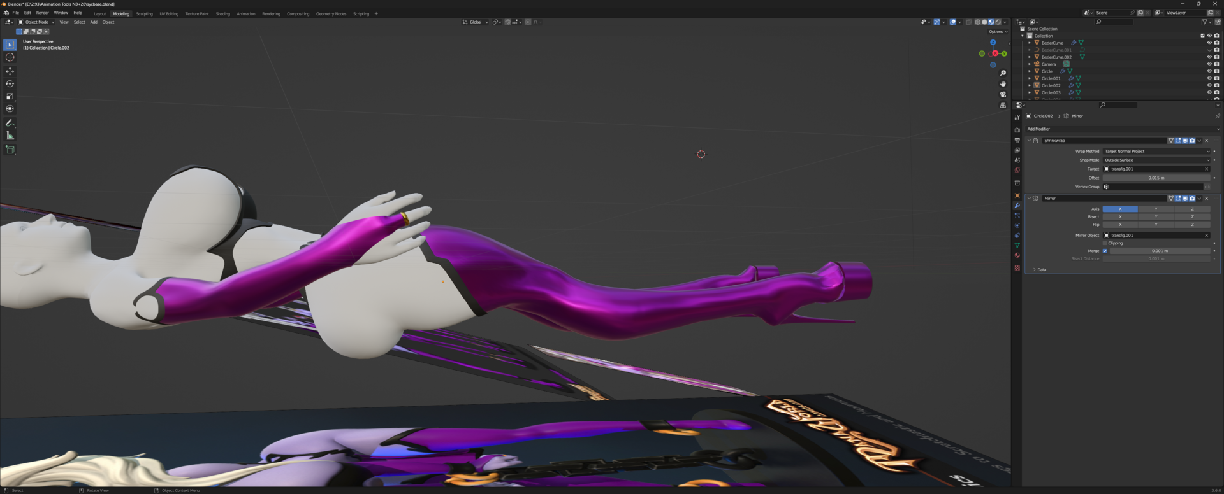This screenshot has height=494, width=1224.
Task: Activate the Cursor tool
Action: (x=10, y=57)
